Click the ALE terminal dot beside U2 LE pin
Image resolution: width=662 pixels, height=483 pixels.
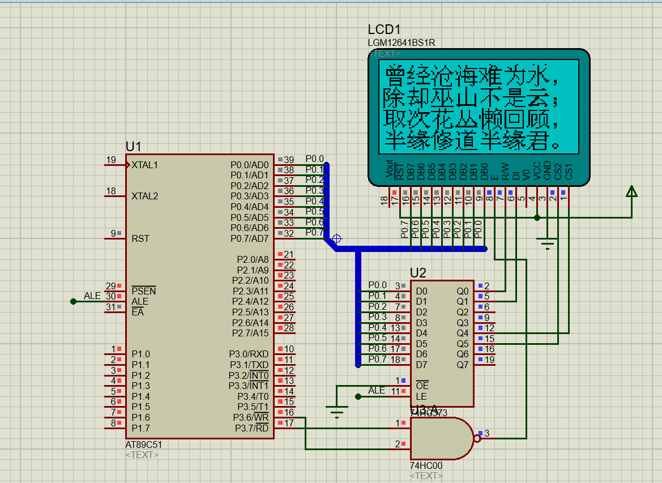click(358, 396)
